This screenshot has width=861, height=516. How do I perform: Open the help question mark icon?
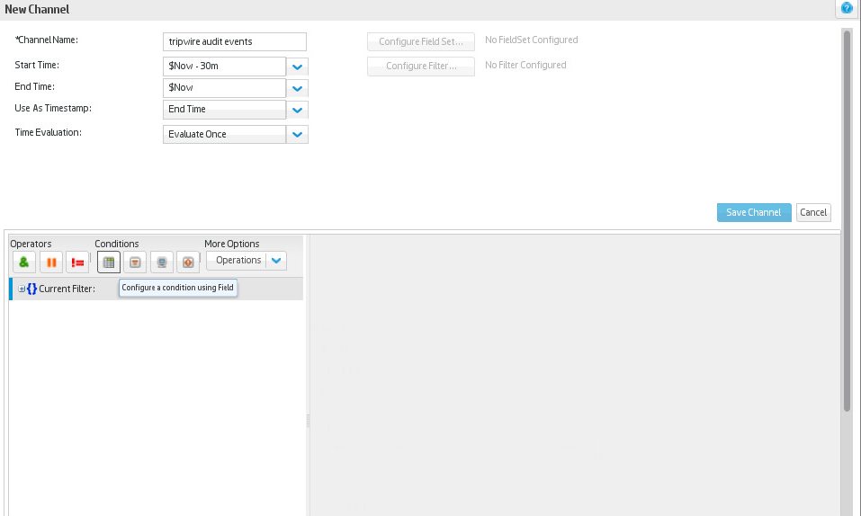click(847, 8)
